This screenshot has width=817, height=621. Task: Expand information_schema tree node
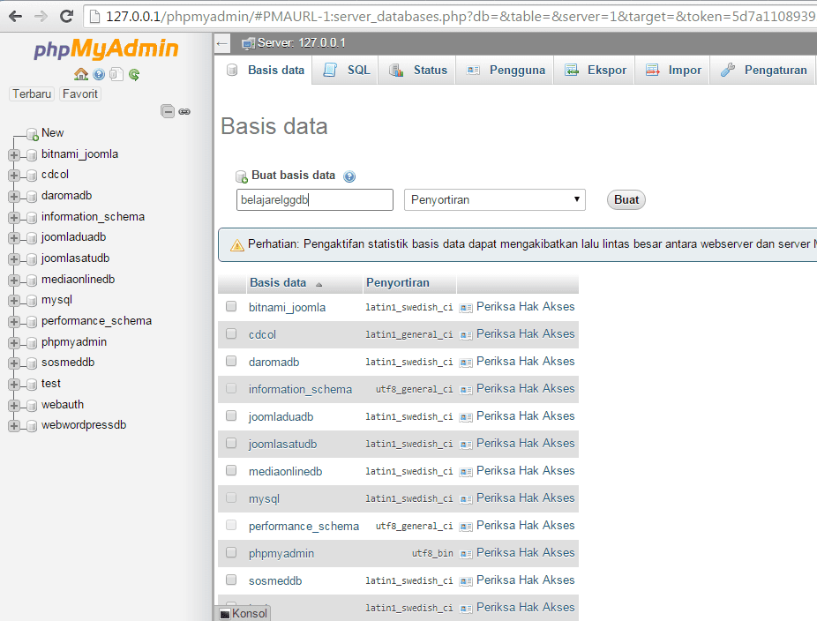click(14, 217)
